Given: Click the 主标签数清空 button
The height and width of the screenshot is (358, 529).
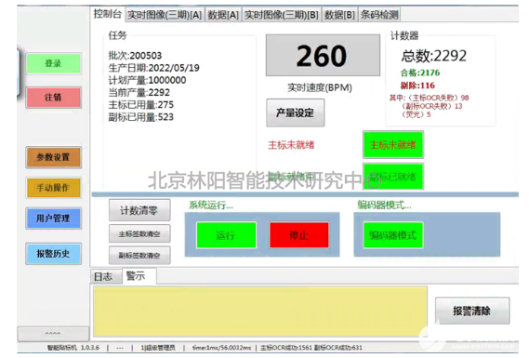Looking at the screenshot, I should coord(139,233).
